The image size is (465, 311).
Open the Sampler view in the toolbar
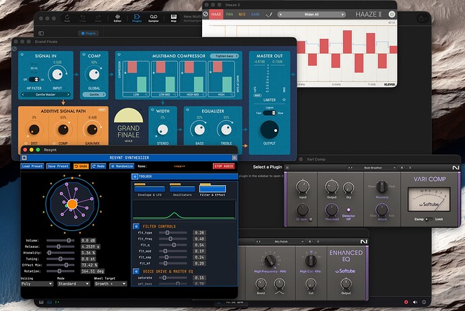154,18
